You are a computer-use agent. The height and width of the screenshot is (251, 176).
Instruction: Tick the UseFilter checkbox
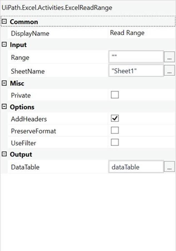[115, 143]
